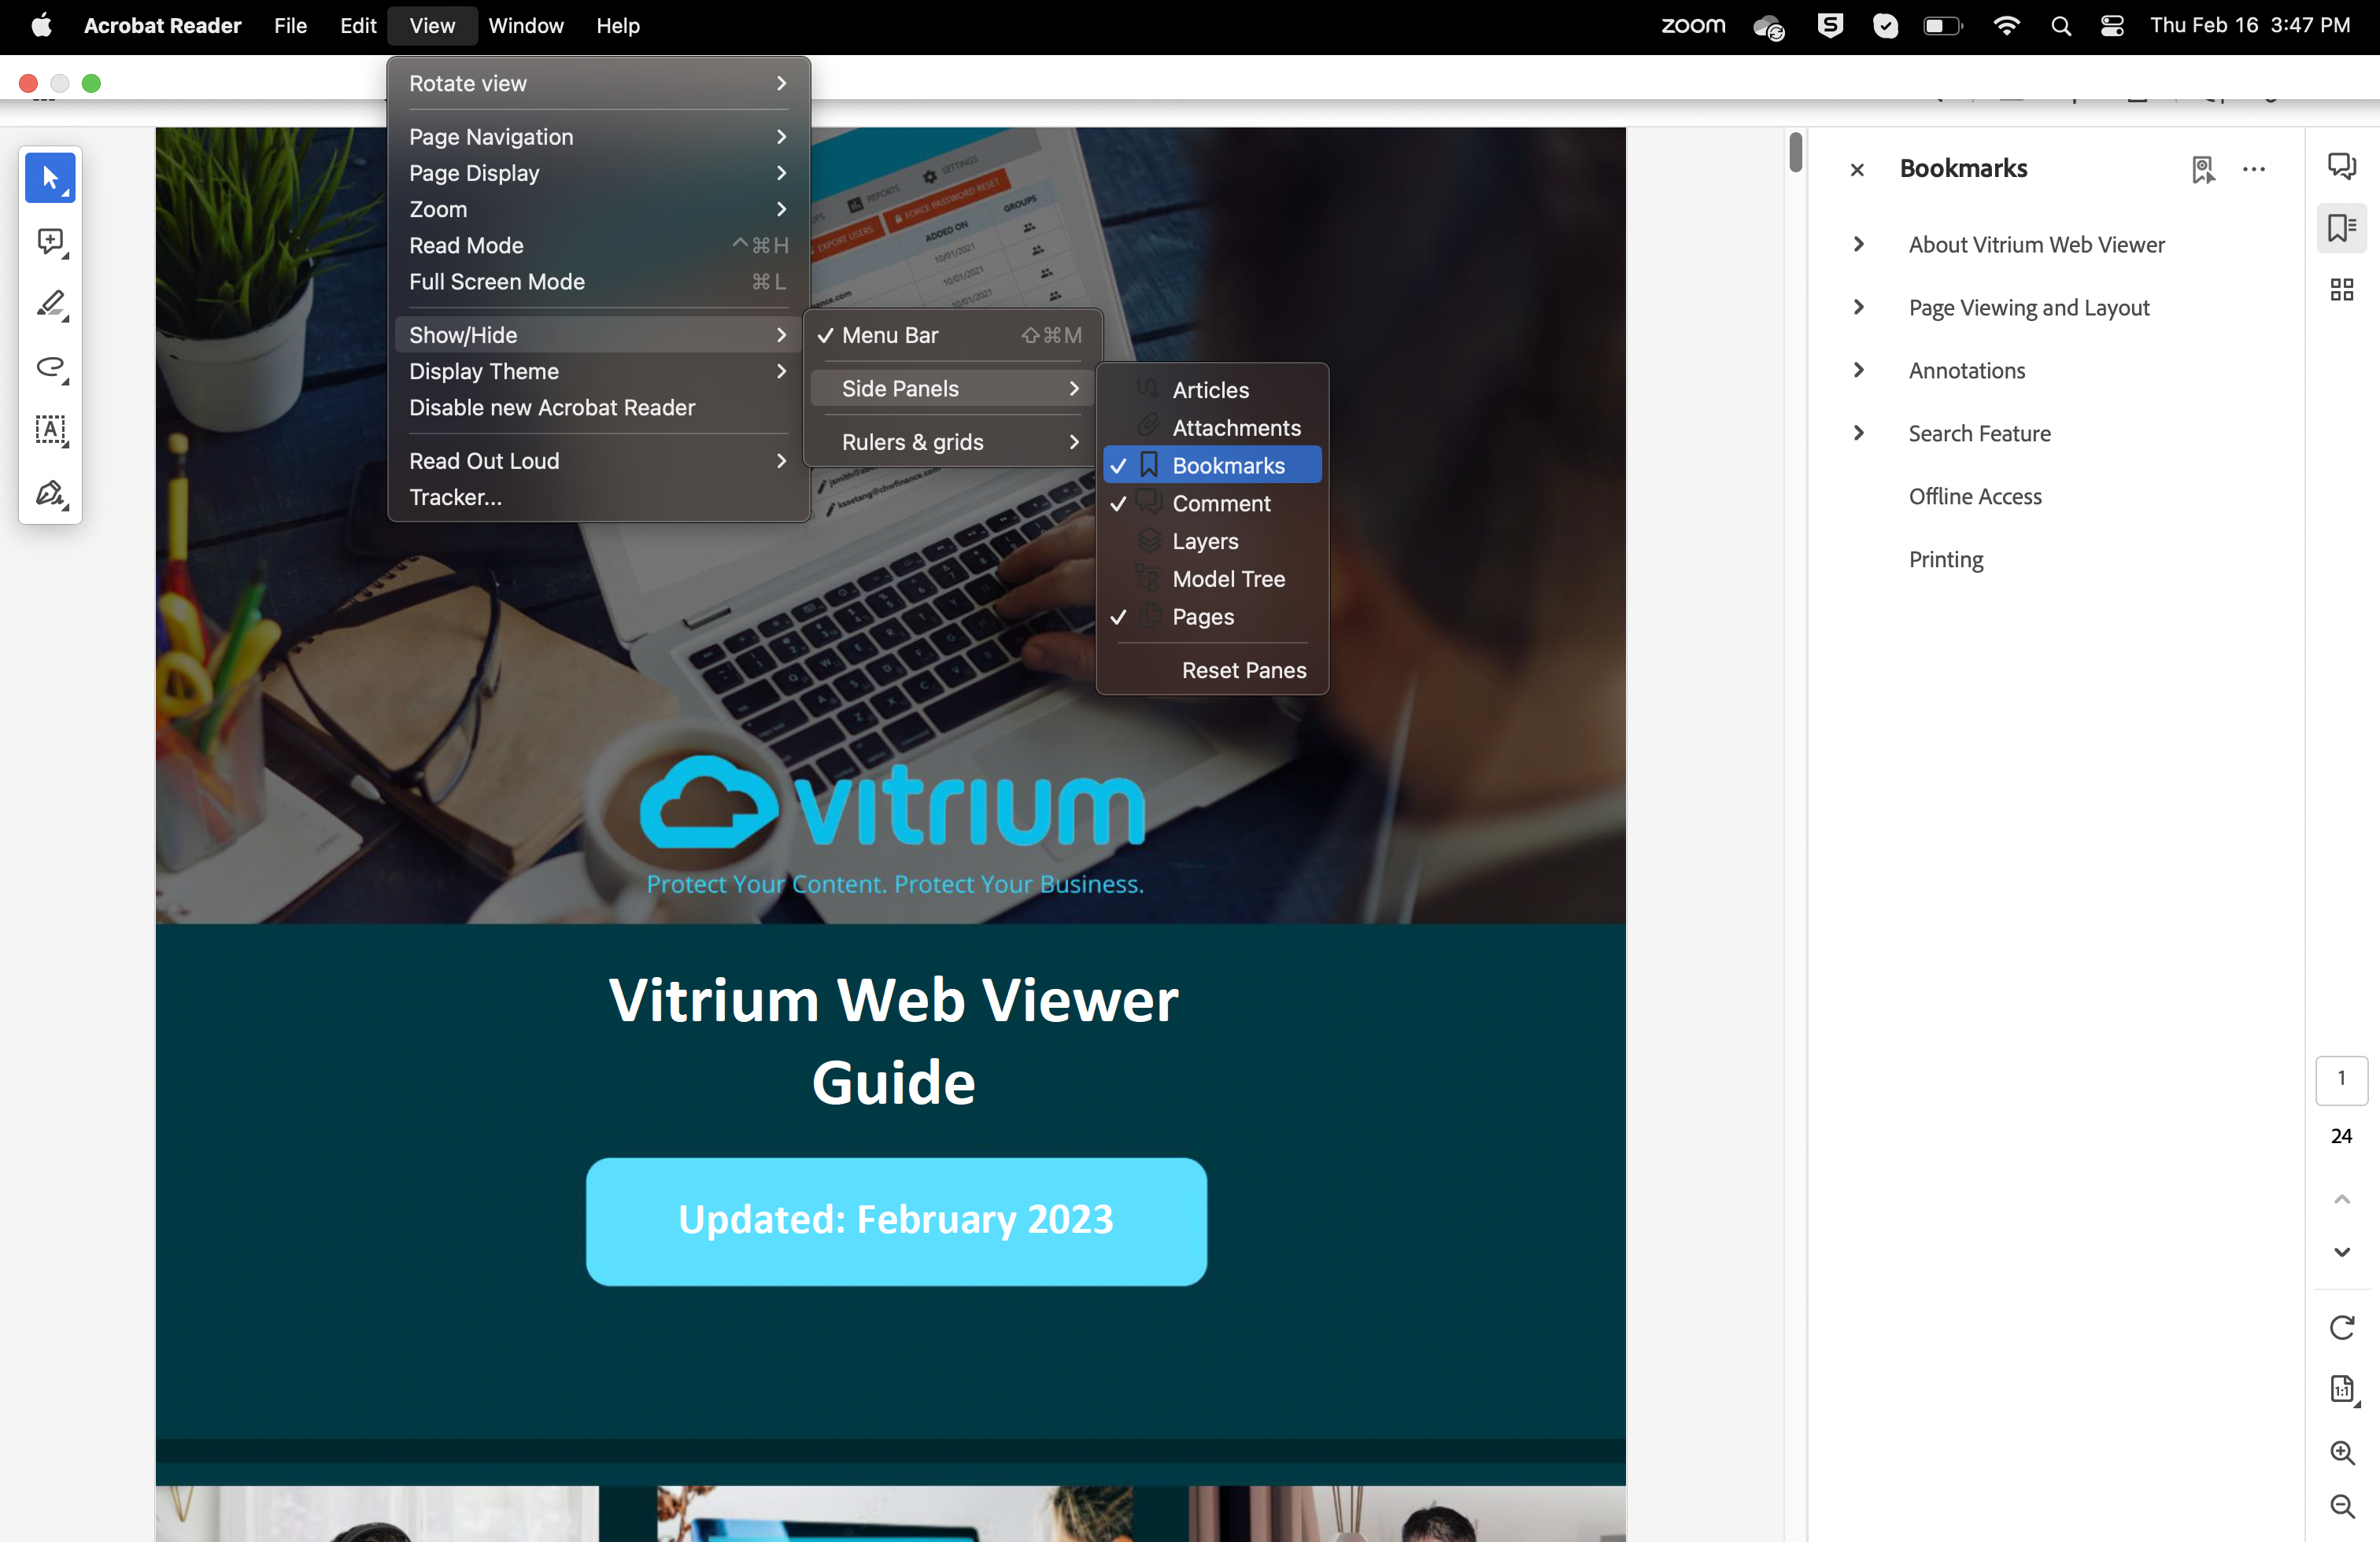Screen dimensions: 2380x1542
Task: Choose Full Screen Mode
Action: tap(598, 282)
